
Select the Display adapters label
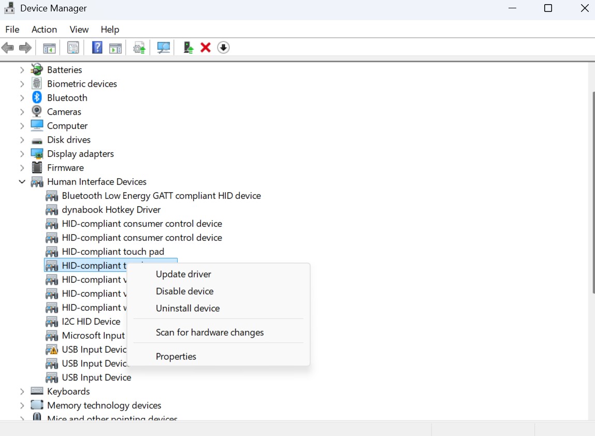tap(80, 154)
